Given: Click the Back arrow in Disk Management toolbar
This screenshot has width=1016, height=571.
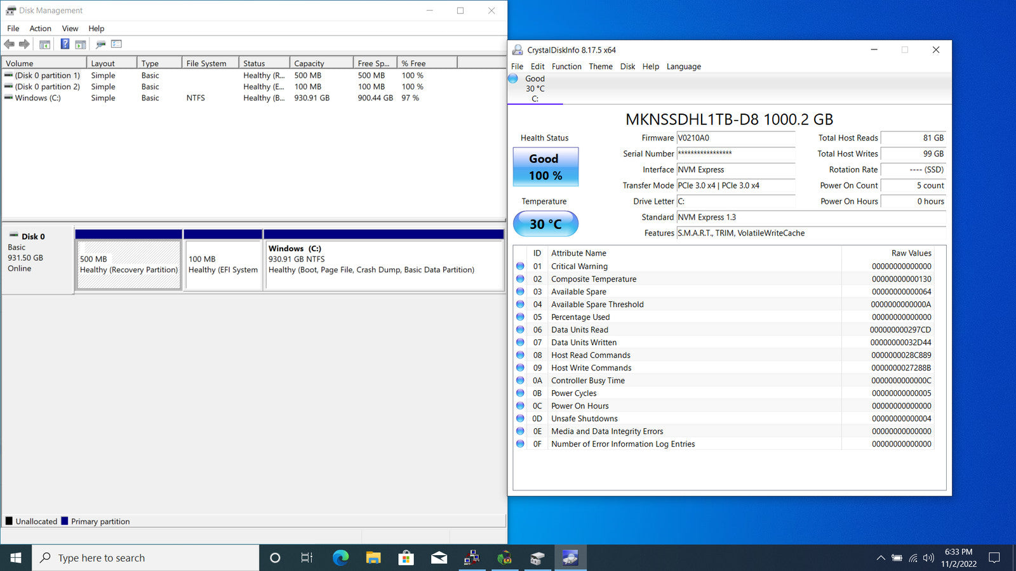Looking at the screenshot, I should pos(9,44).
